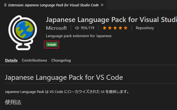This screenshot has height=110, width=177.
Task: Open the Microsoft publisher link
Action: pos(56,28)
